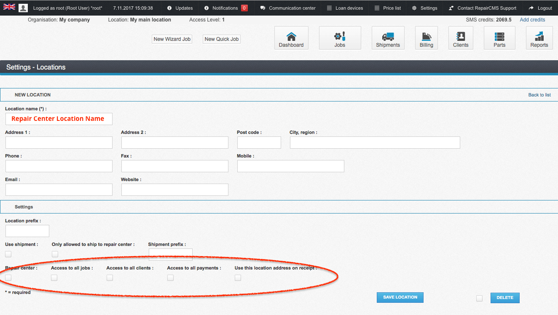Open Loan devices menu
Image resolution: width=558 pixels, height=315 pixels.
point(345,8)
